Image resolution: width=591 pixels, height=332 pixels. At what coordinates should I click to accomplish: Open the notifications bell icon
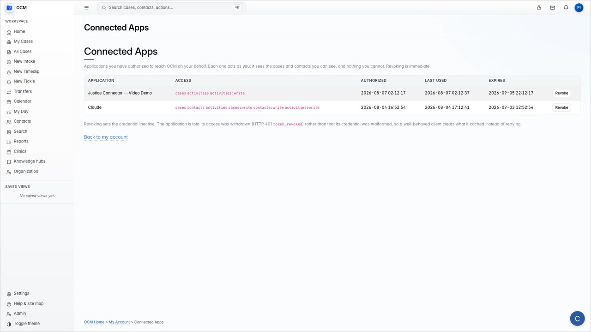tap(566, 7)
